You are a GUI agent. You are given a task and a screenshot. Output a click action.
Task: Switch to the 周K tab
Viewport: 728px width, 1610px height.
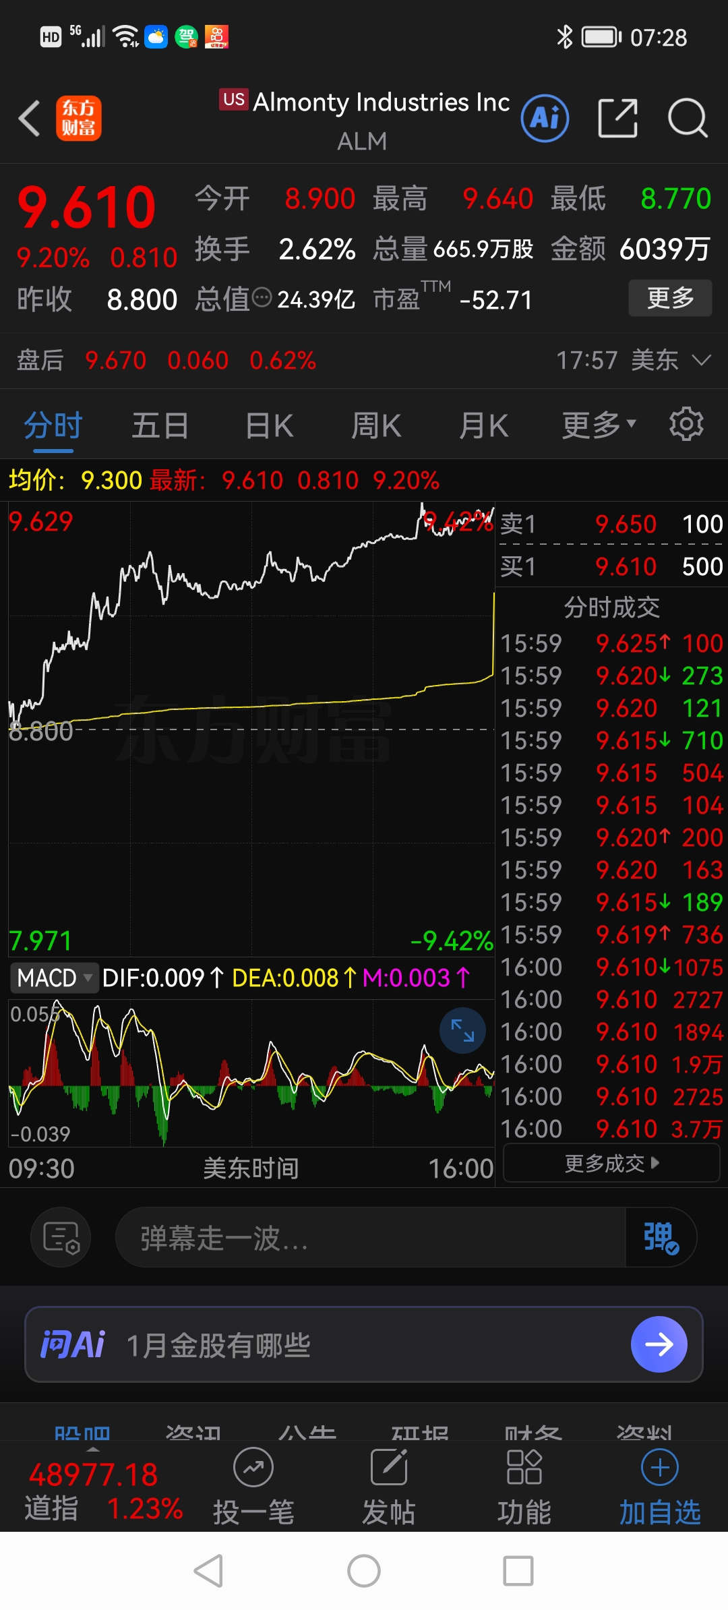tap(376, 426)
